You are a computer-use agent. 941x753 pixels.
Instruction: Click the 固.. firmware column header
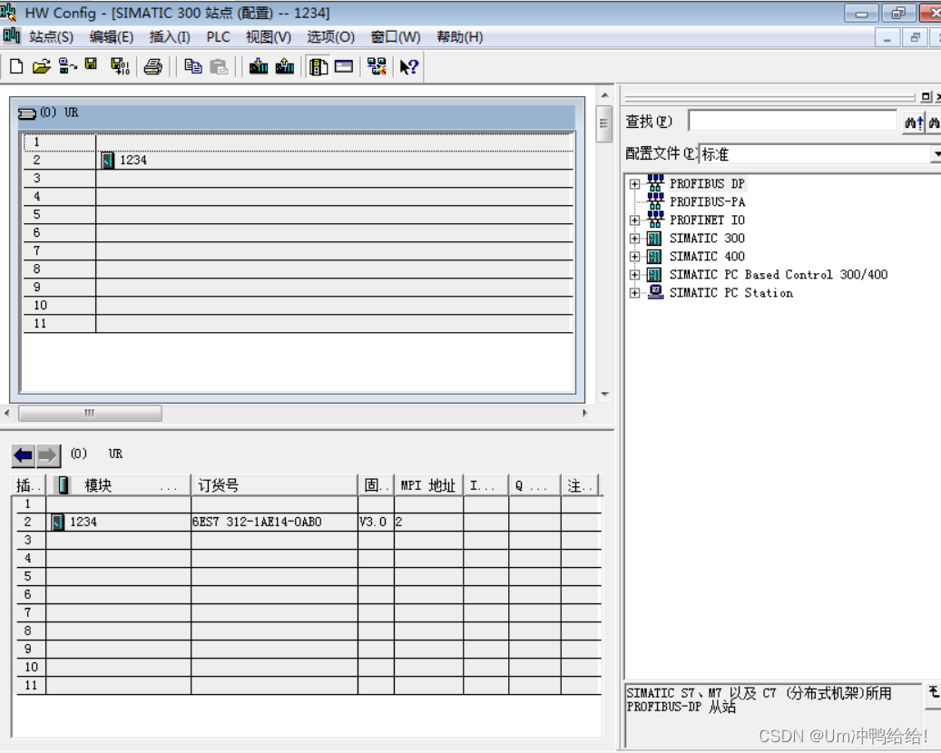[x=376, y=485]
